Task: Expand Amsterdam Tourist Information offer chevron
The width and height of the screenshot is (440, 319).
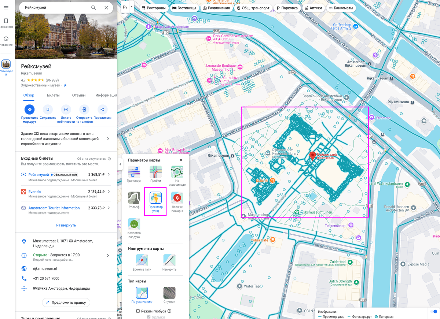Action: click(109, 208)
